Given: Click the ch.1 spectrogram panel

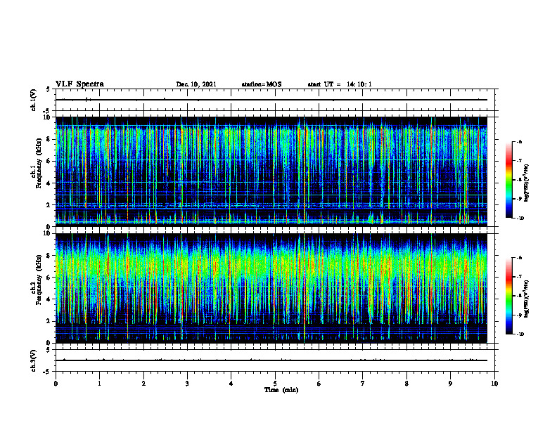Looking at the screenshot, I should tap(271, 171).
